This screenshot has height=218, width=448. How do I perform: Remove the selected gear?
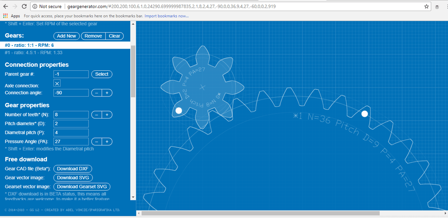click(93, 36)
